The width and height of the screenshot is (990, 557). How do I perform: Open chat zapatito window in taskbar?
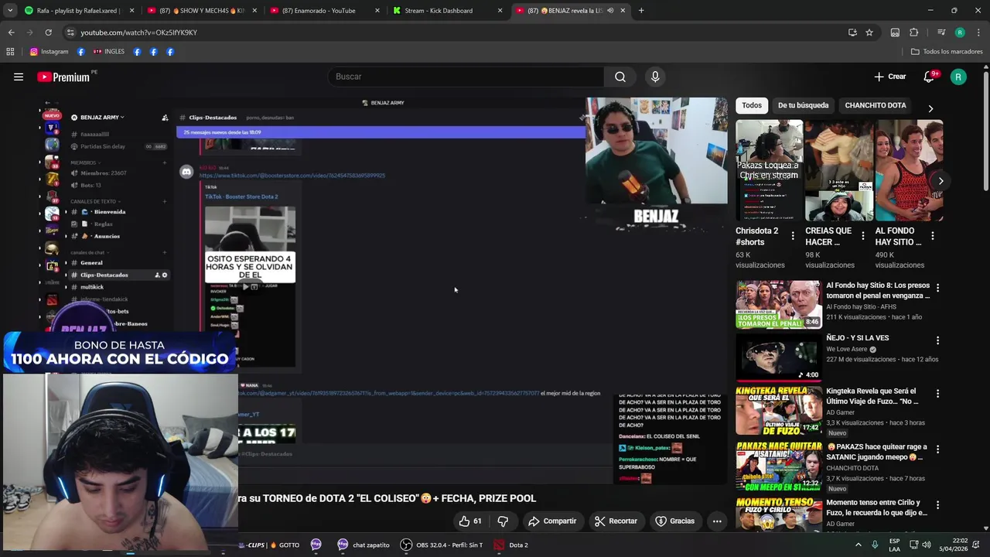(364, 545)
